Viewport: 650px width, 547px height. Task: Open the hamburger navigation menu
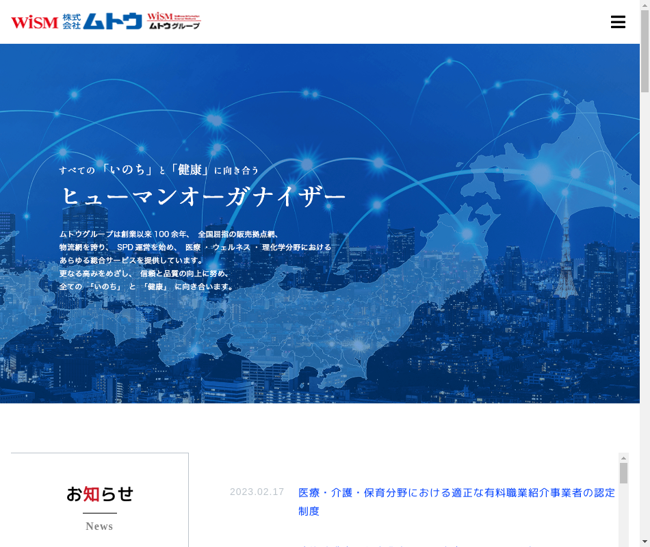pos(618,22)
